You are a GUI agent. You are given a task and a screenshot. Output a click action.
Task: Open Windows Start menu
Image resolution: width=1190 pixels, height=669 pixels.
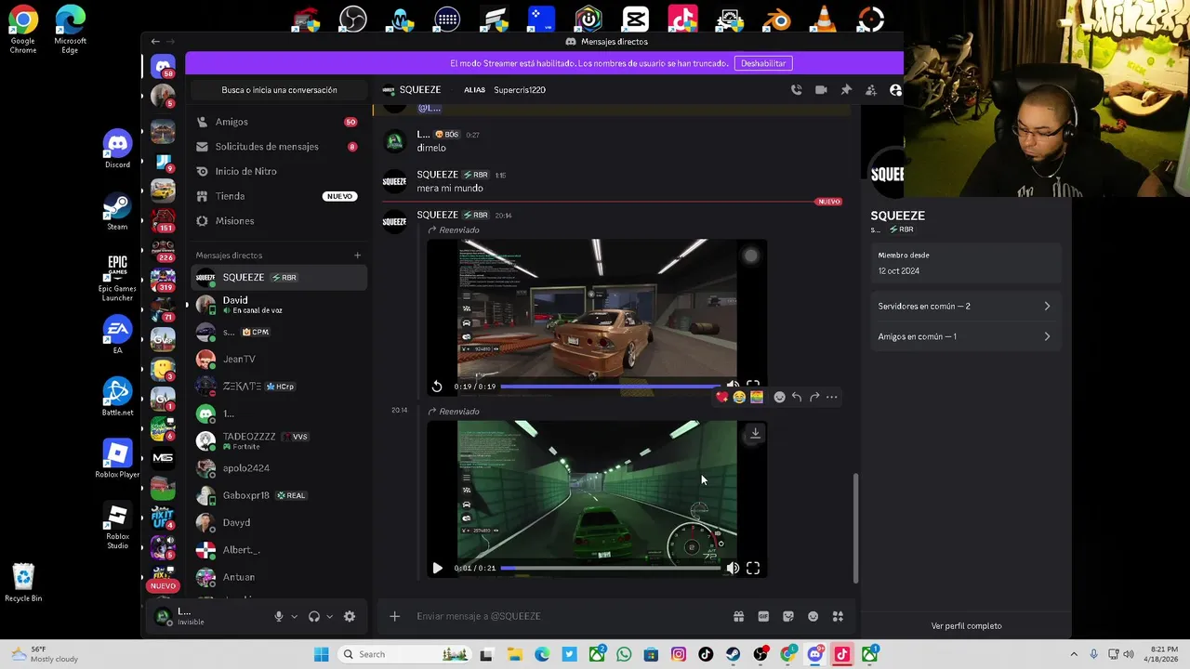tap(321, 654)
